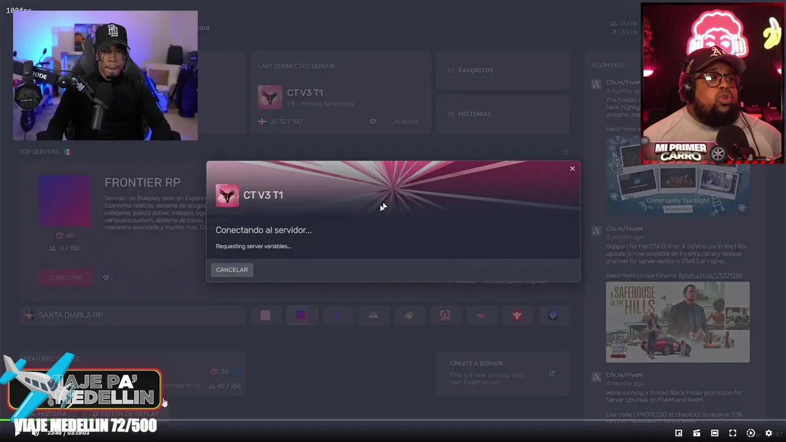Viewport: 786px width, 442px height.
Task: Close the CT V3 T1 connecting dialog
Action: coord(572,168)
